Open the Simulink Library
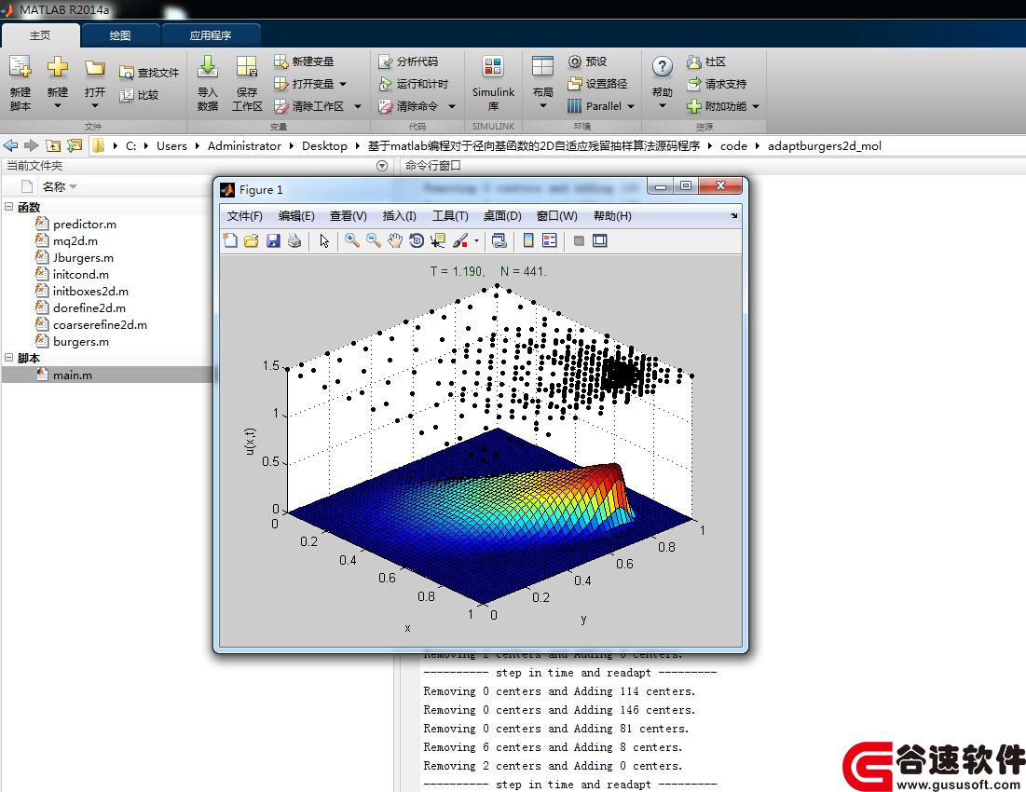 click(x=493, y=83)
